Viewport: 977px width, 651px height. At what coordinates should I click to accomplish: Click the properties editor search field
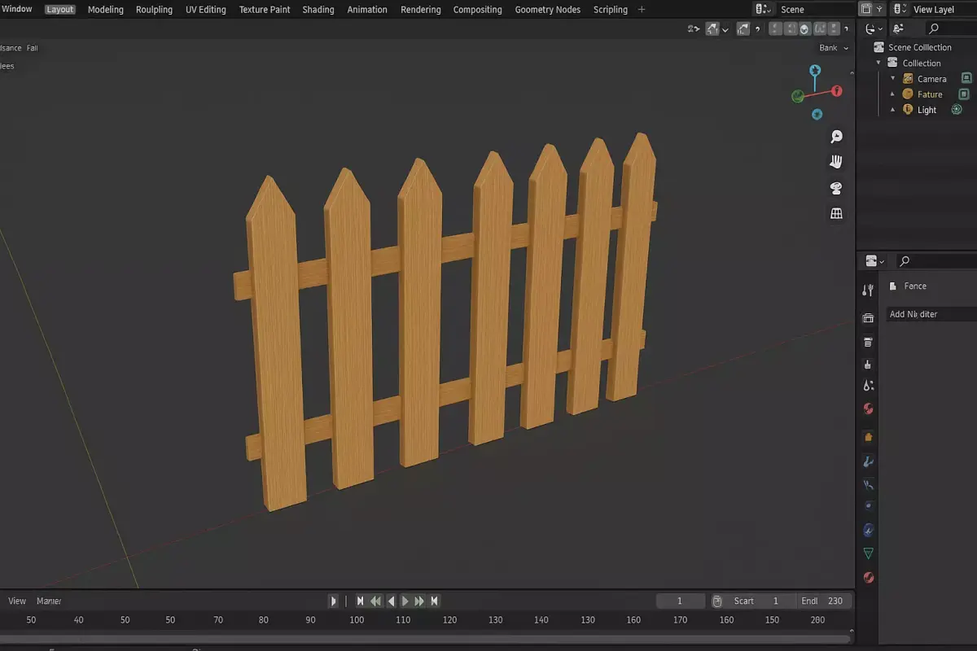tap(935, 261)
